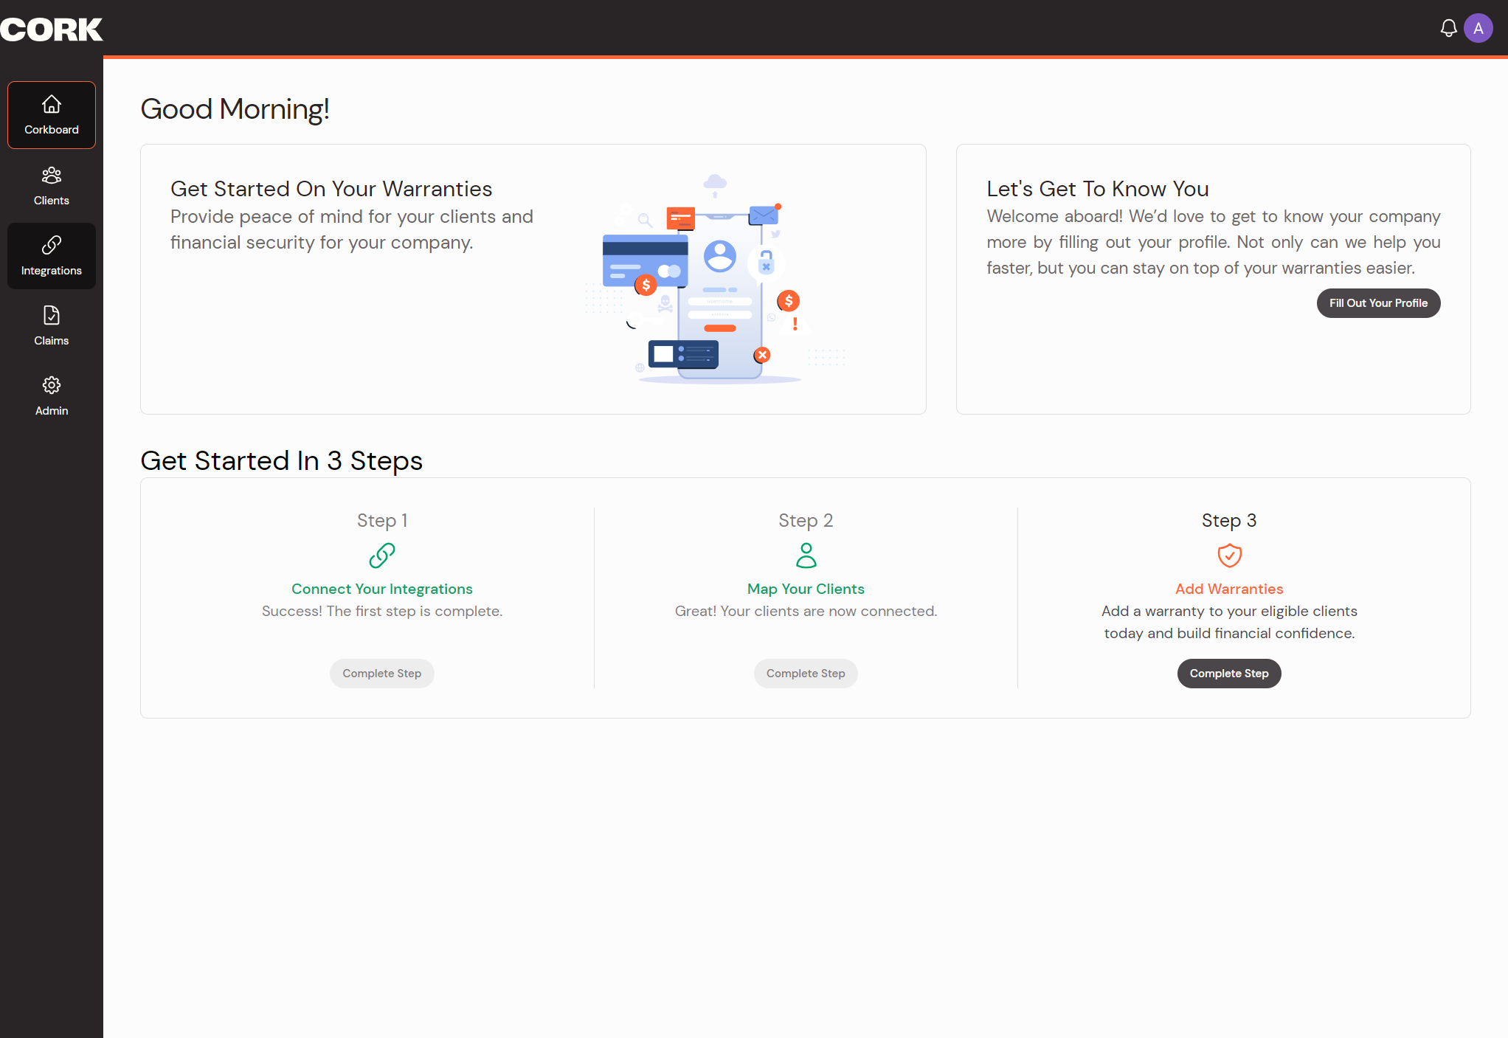Open the notifications bell
Viewport: 1508px width, 1038px height.
(x=1448, y=29)
